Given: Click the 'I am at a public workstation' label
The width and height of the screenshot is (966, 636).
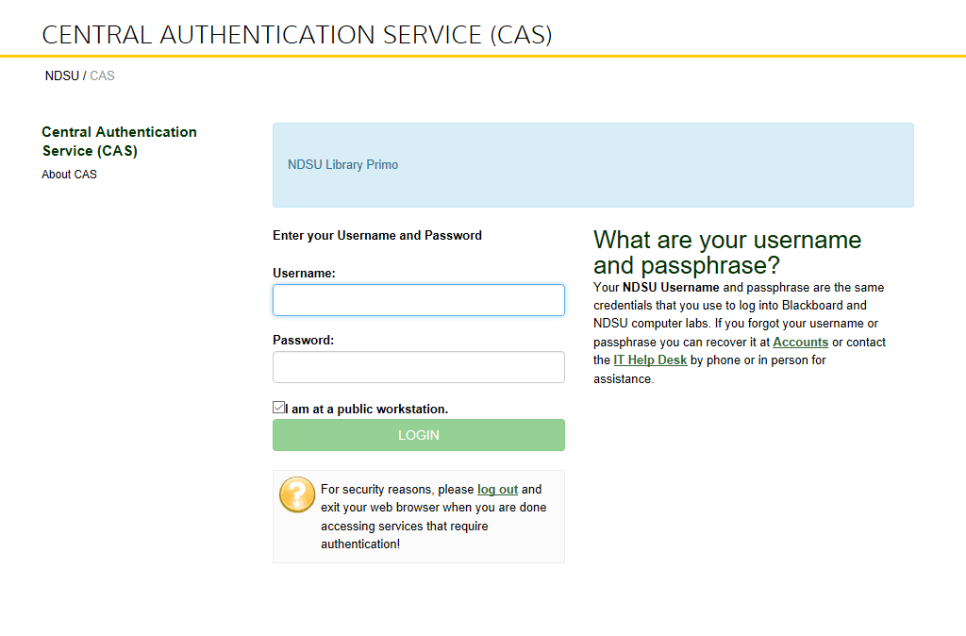Looking at the screenshot, I should [x=367, y=410].
